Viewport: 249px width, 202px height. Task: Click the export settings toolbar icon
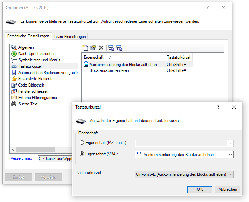119,48
